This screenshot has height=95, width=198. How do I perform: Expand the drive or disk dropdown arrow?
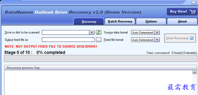click(92, 32)
